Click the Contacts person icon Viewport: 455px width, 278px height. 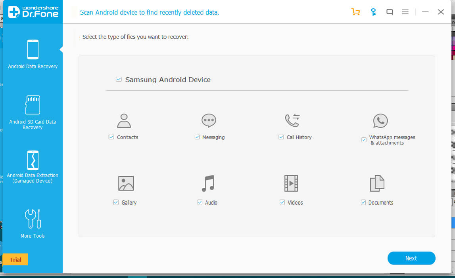[124, 121]
